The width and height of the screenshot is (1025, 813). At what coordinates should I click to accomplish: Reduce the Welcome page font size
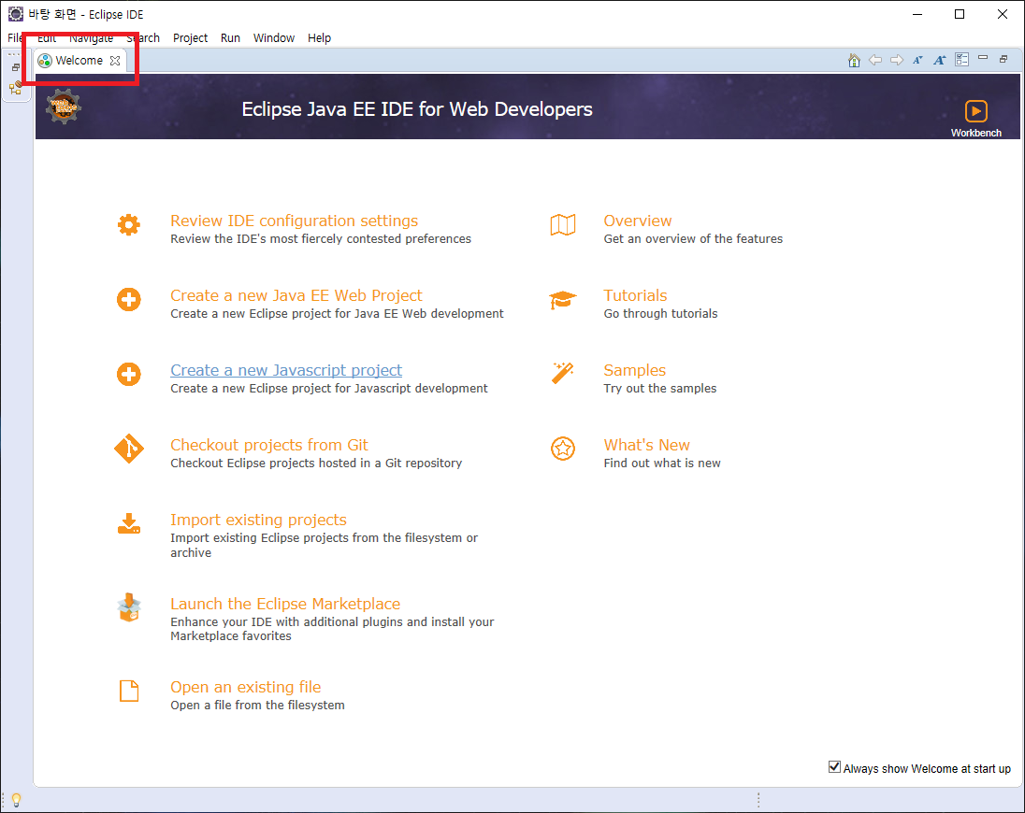[x=917, y=60]
